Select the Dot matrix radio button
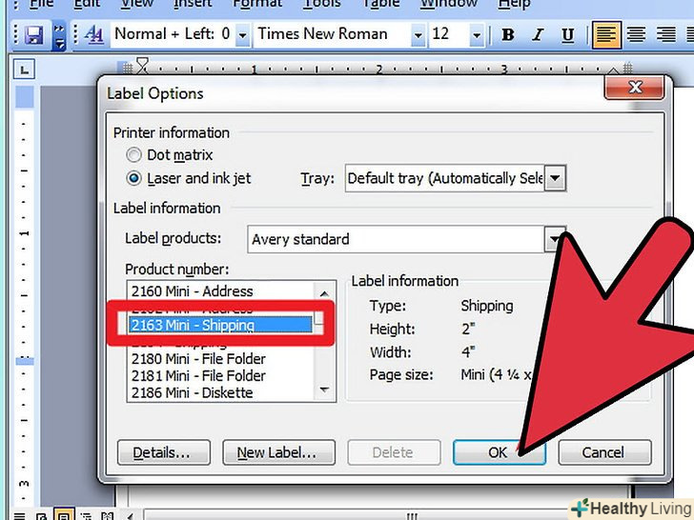The height and width of the screenshot is (520, 694). (133, 155)
